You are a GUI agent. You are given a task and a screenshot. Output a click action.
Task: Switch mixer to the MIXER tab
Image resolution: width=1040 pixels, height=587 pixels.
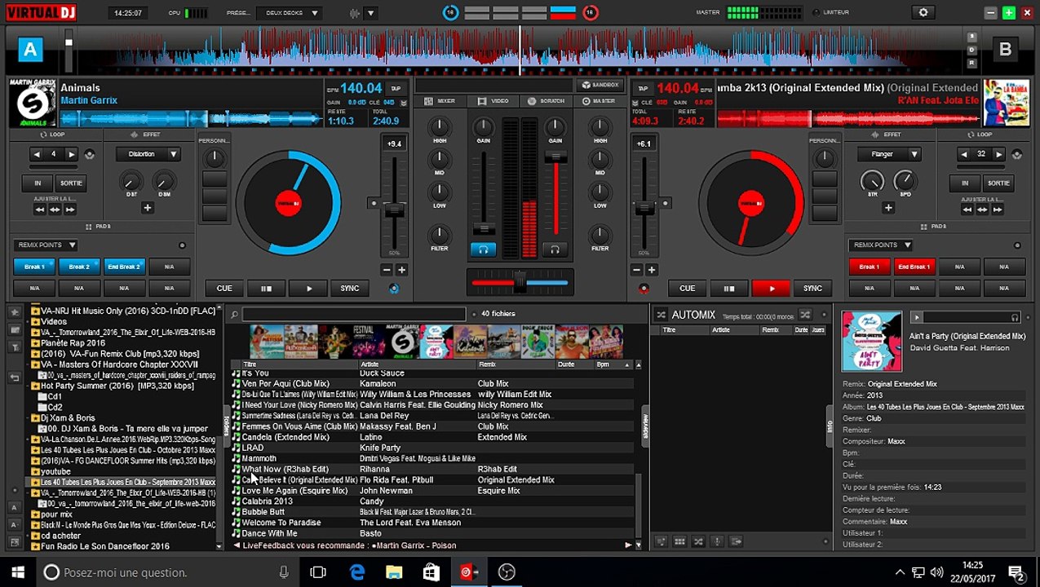tap(440, 101)
